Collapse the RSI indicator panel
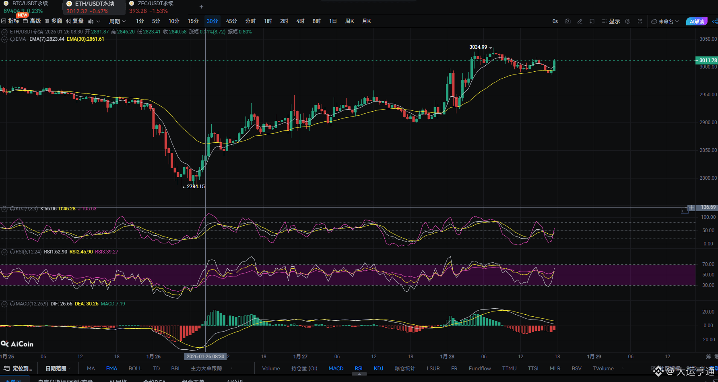Viewport: 718px width, 382px height. click(4, 252)
